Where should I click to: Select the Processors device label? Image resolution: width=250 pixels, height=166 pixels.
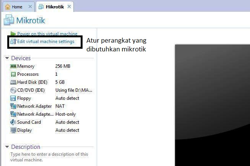coord(28,74)
